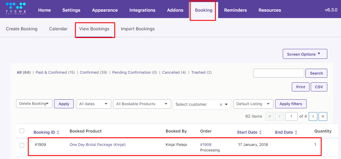Click Apply for bulk action

64,104
